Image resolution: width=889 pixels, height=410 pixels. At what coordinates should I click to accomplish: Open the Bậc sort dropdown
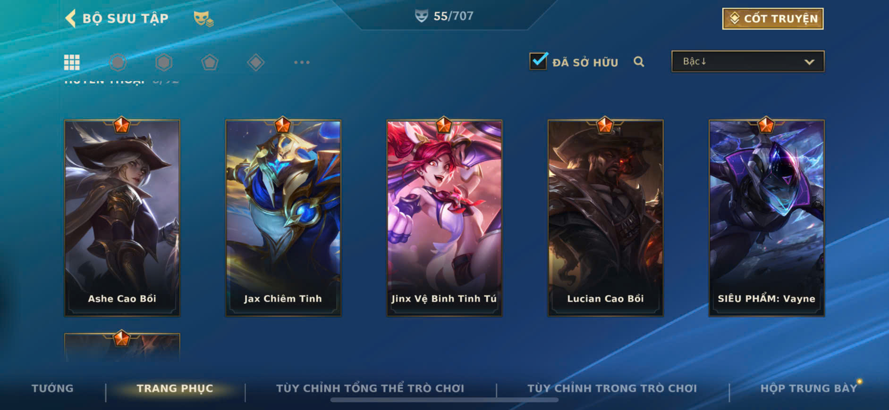coord(748,61)
